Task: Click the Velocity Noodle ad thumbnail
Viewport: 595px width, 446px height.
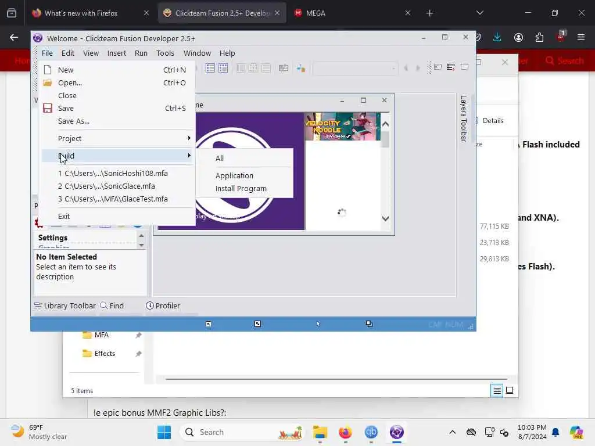Action: pos(342,126)
